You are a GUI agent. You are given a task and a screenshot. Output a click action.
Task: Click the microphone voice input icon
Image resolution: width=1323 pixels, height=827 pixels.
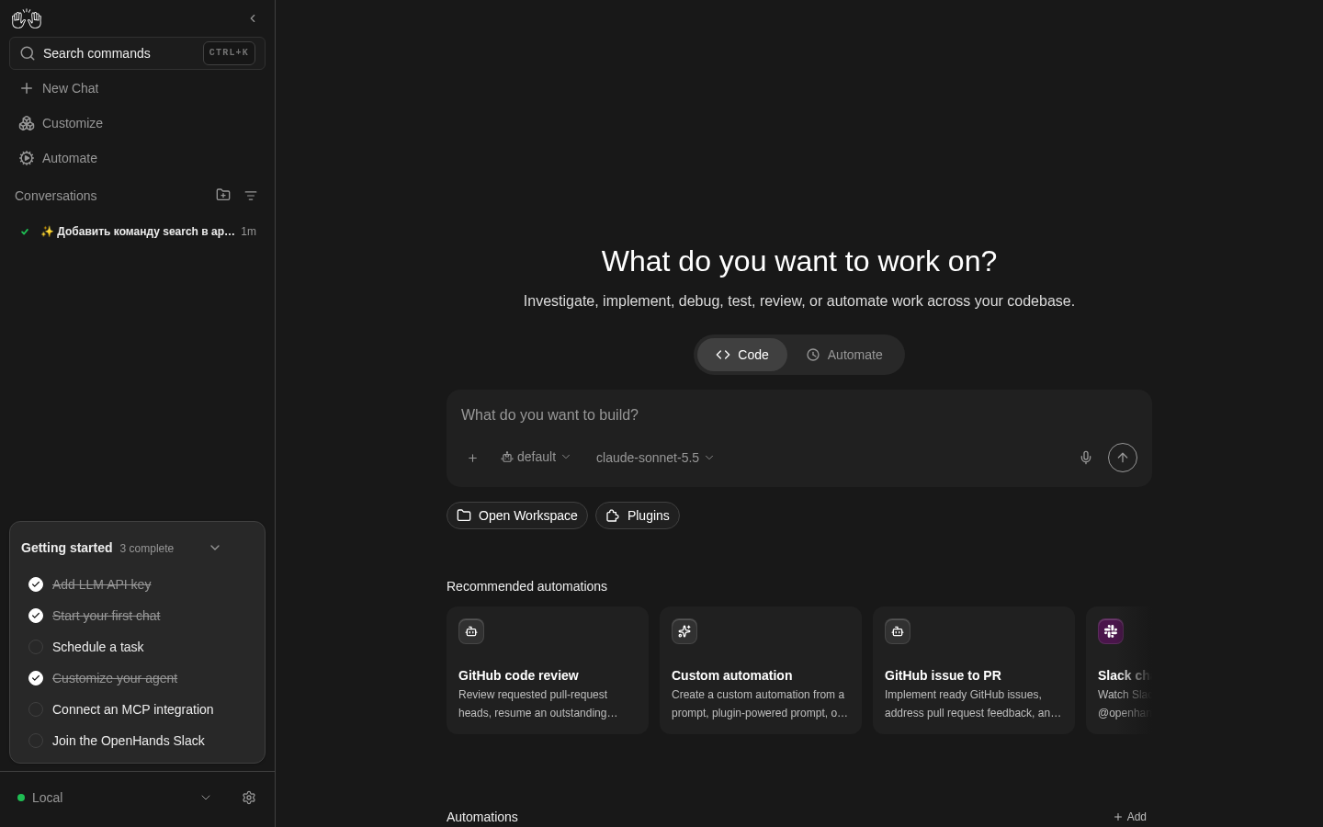click(1086, 458)
